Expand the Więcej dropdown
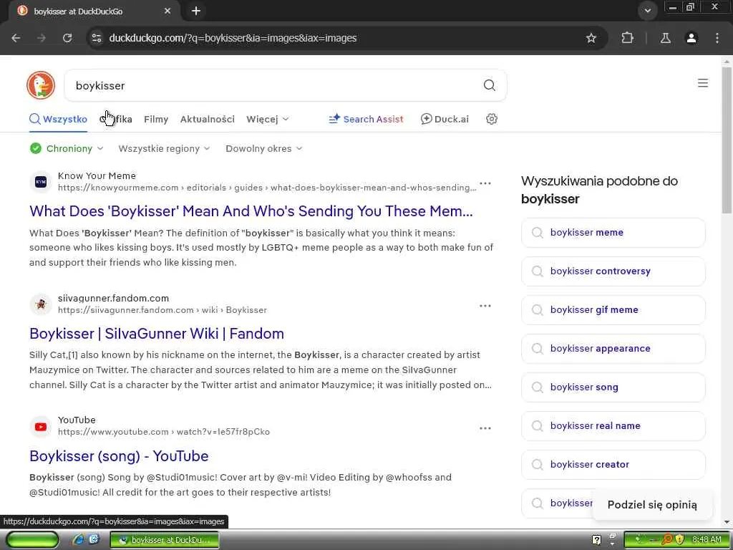The height and width of the screenshot is (550, 733). [268, 120]
